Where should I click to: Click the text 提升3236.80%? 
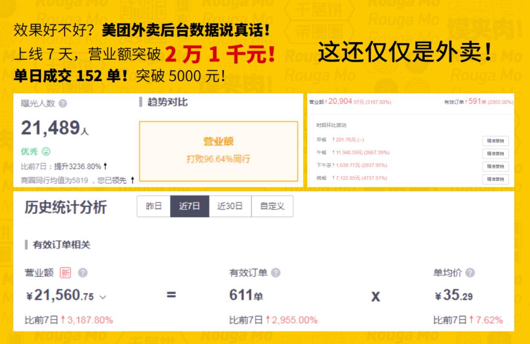click(x=78, y=166)
